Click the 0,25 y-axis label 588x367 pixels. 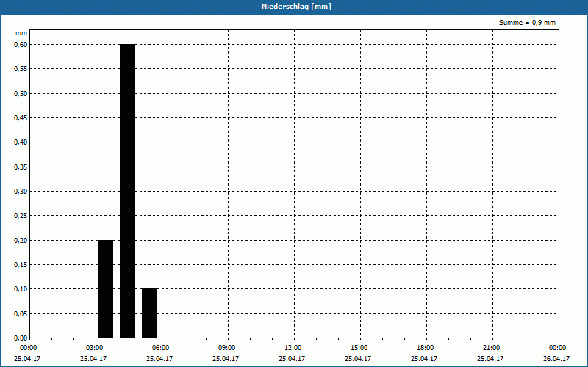coord(21,216)
